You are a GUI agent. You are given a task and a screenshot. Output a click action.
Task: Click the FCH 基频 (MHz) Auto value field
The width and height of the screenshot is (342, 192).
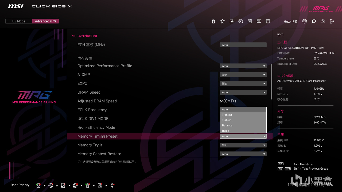(x=243, y=45)
